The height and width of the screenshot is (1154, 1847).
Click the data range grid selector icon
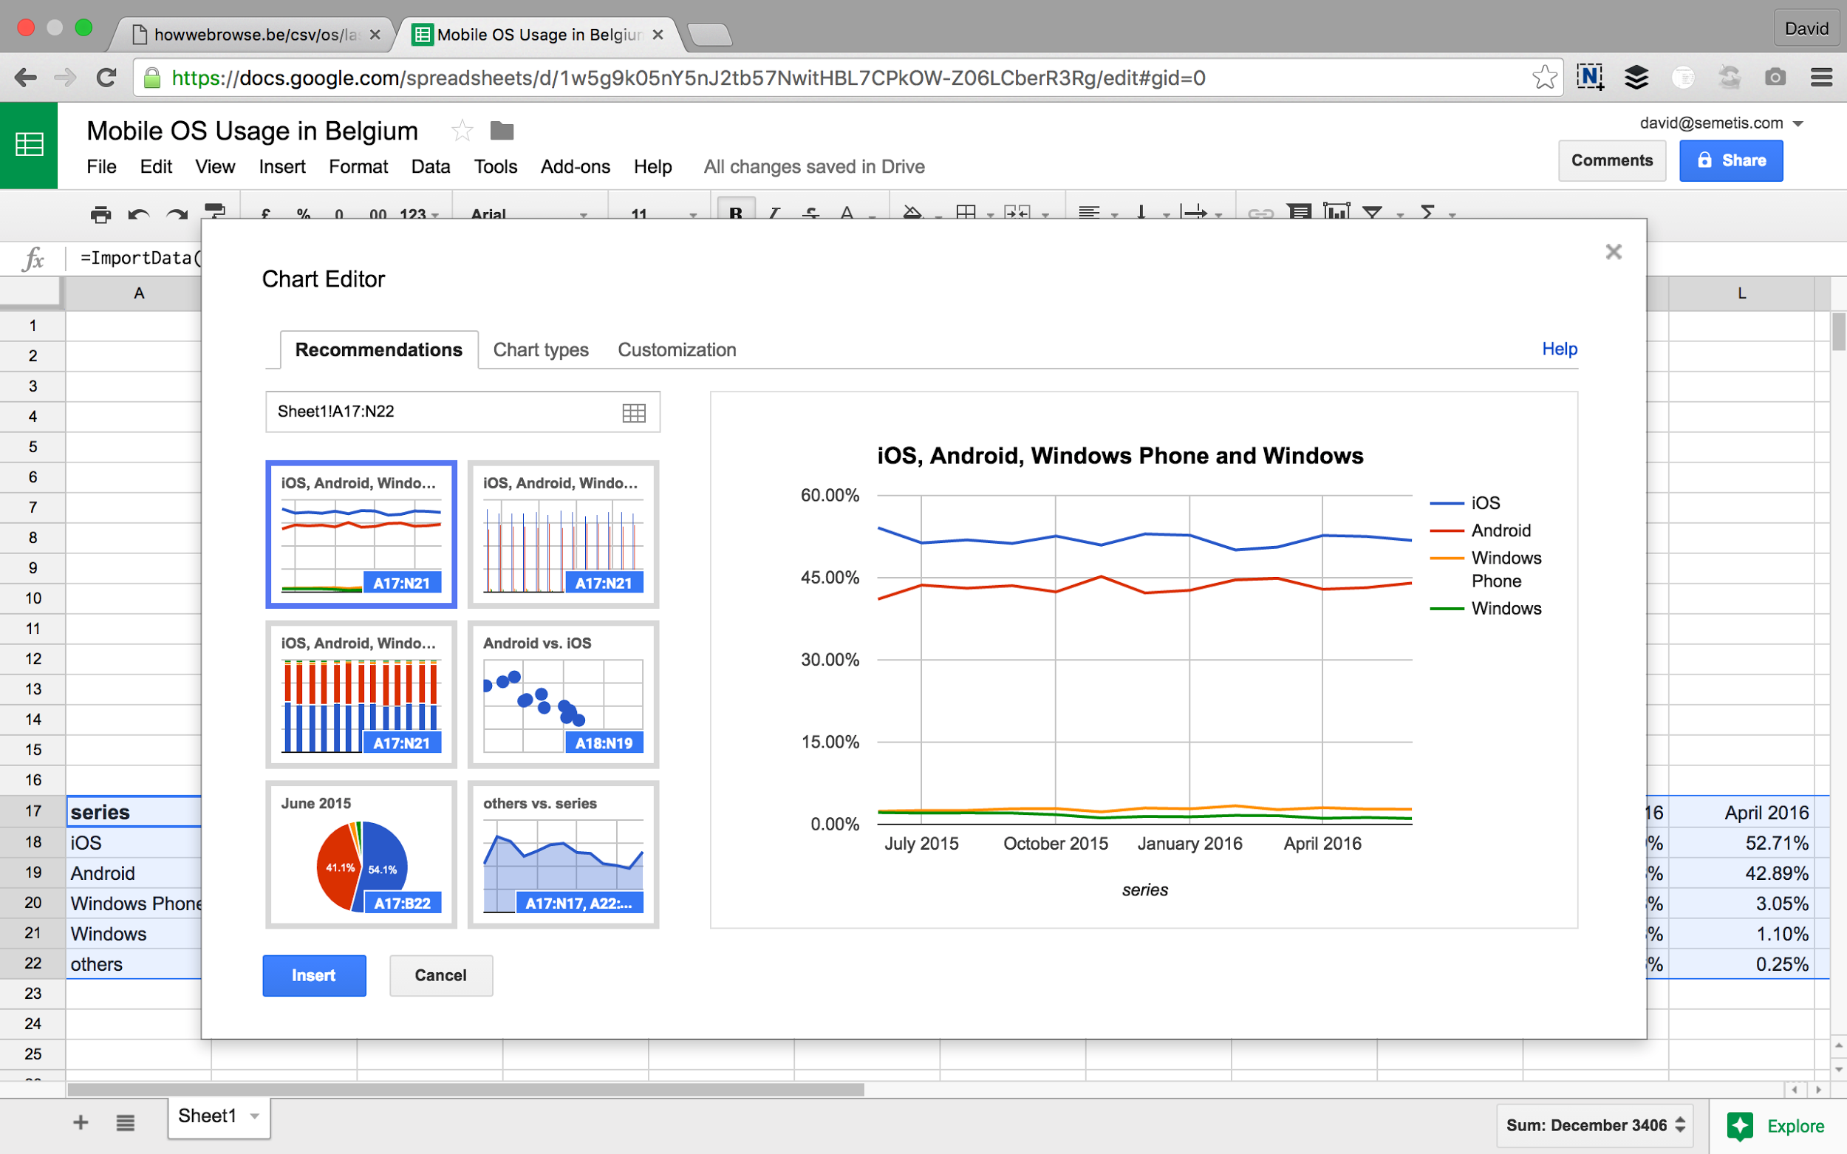click(633, 413)
